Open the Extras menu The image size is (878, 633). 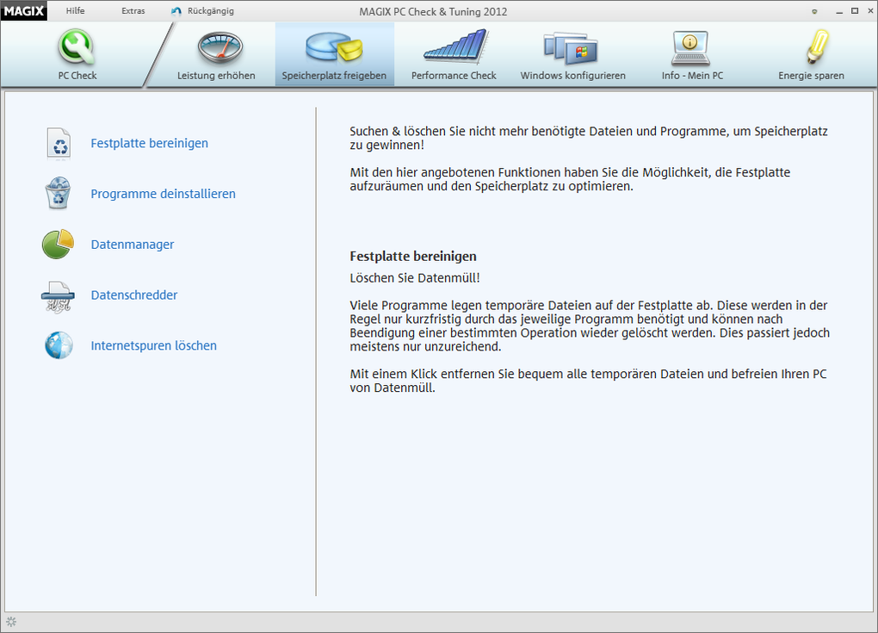click(133, 10)
